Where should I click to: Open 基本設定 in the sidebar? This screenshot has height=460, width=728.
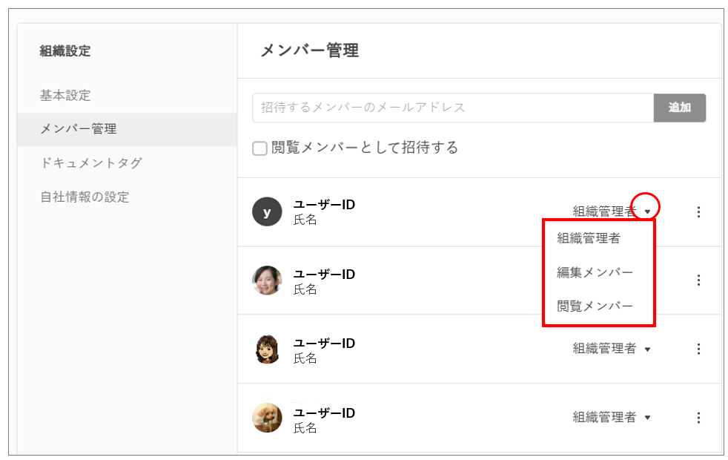pyautogui.click(x=65, y=96)
